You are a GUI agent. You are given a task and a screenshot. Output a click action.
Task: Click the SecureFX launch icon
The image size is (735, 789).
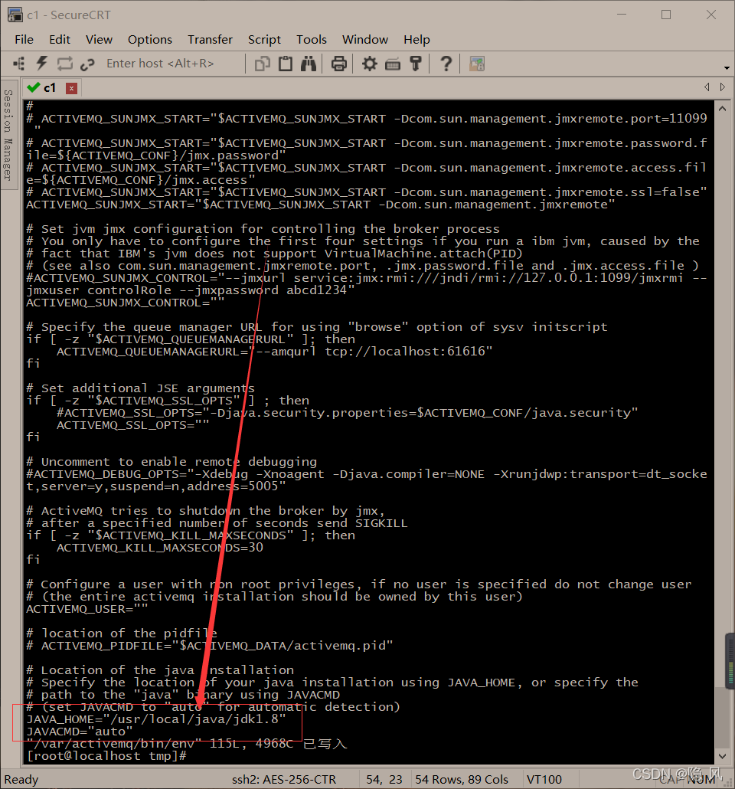(476, 64)
